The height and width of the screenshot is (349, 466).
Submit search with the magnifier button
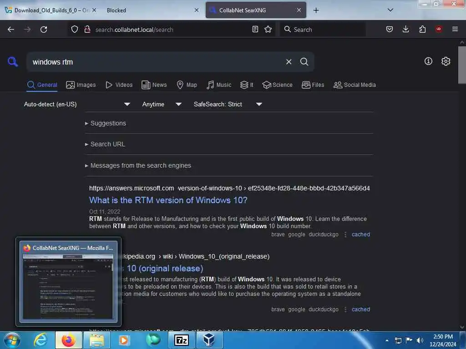click(304, 62)
